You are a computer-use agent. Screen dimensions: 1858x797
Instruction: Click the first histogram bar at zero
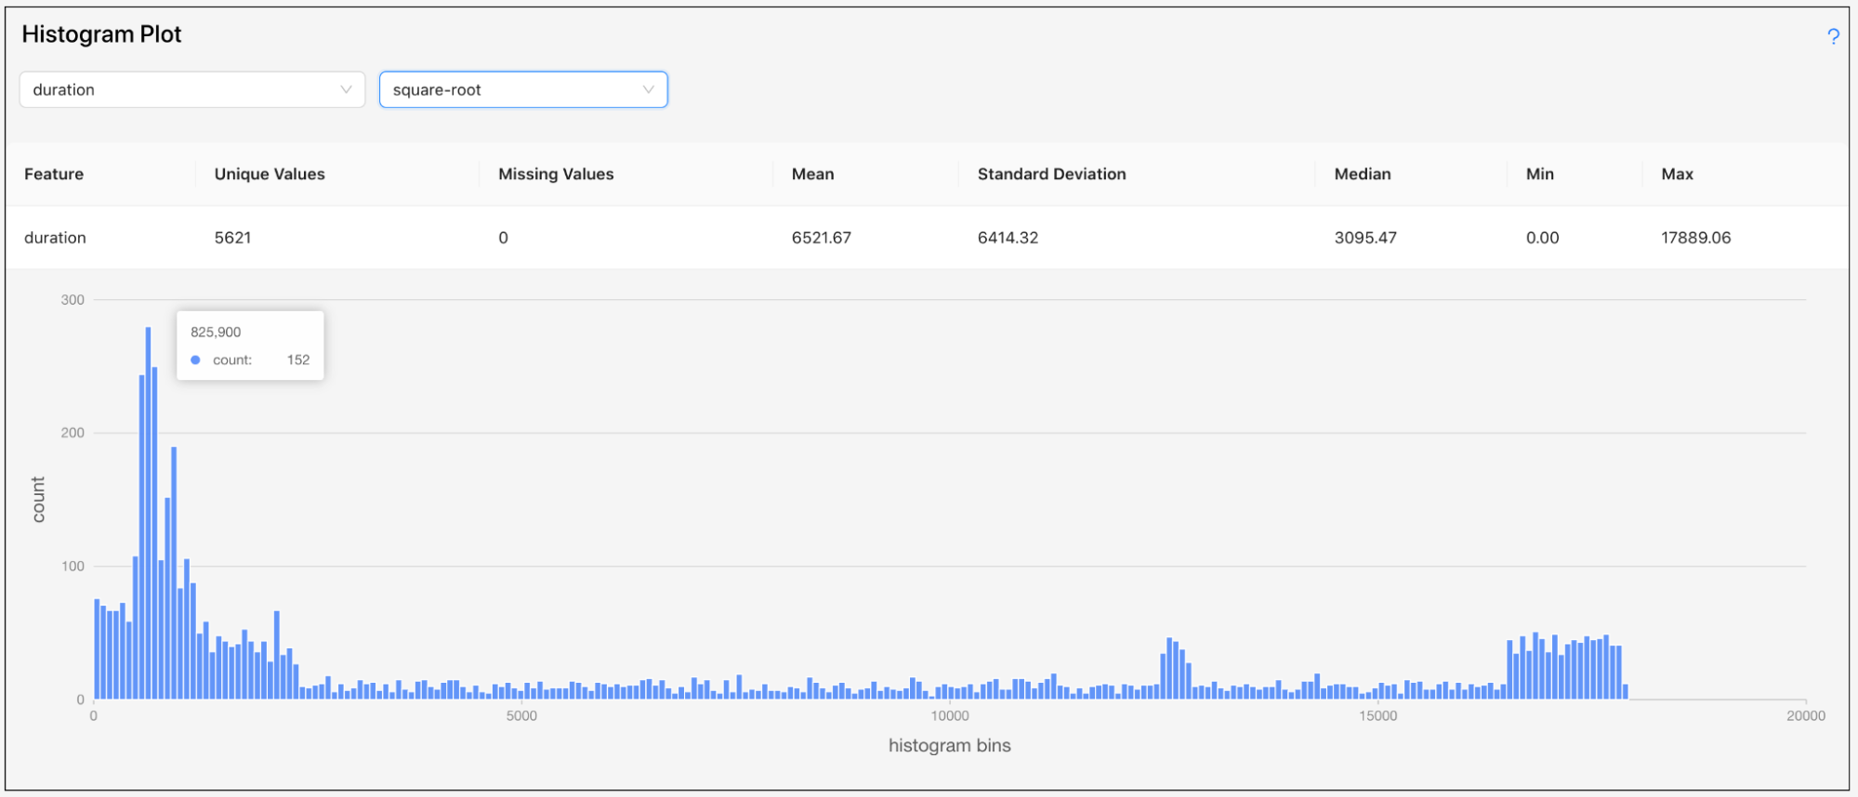[x=97, y=650]
